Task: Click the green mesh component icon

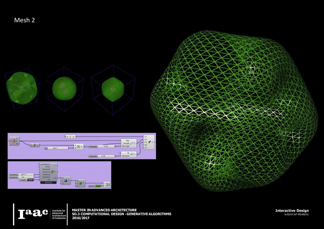Action: [x=81, y=183]
